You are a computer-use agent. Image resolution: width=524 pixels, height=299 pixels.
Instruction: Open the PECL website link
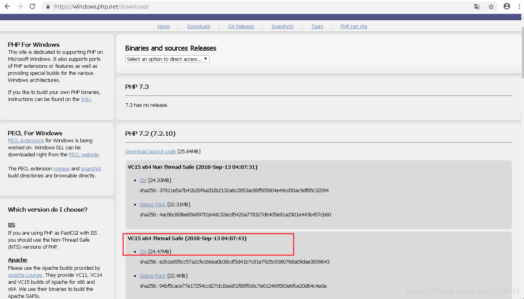tap(83, 155)
